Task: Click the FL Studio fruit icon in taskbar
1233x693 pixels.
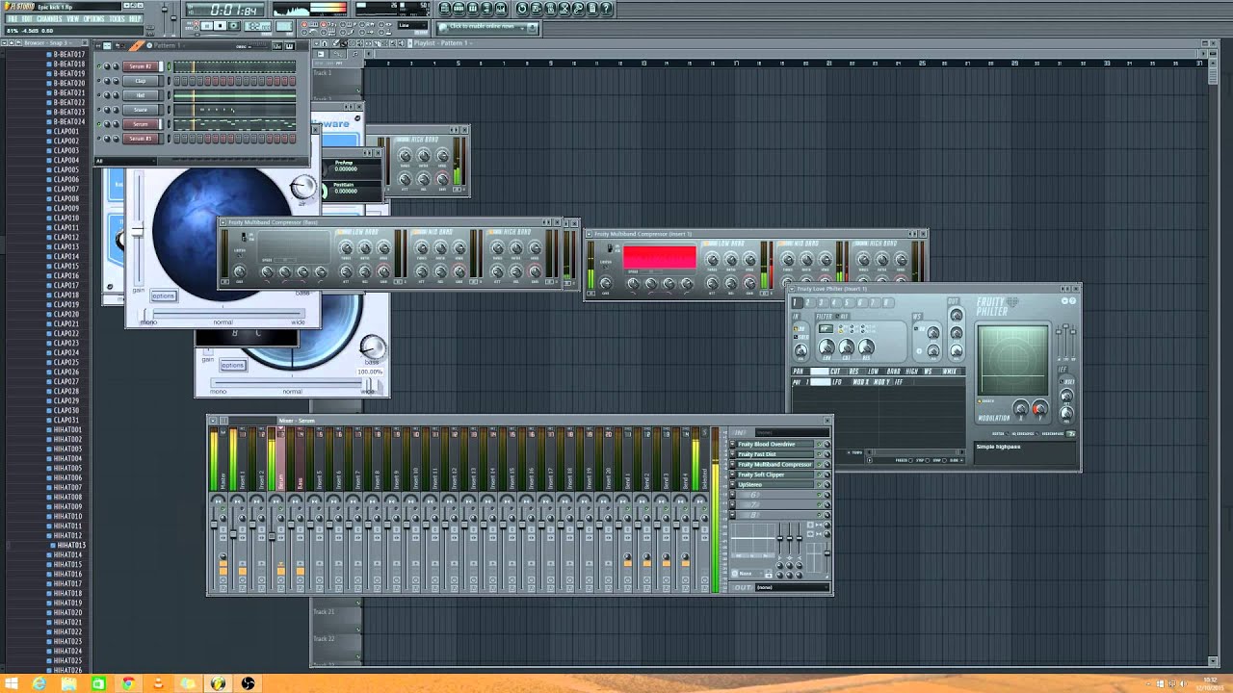Action: (218, 683)
